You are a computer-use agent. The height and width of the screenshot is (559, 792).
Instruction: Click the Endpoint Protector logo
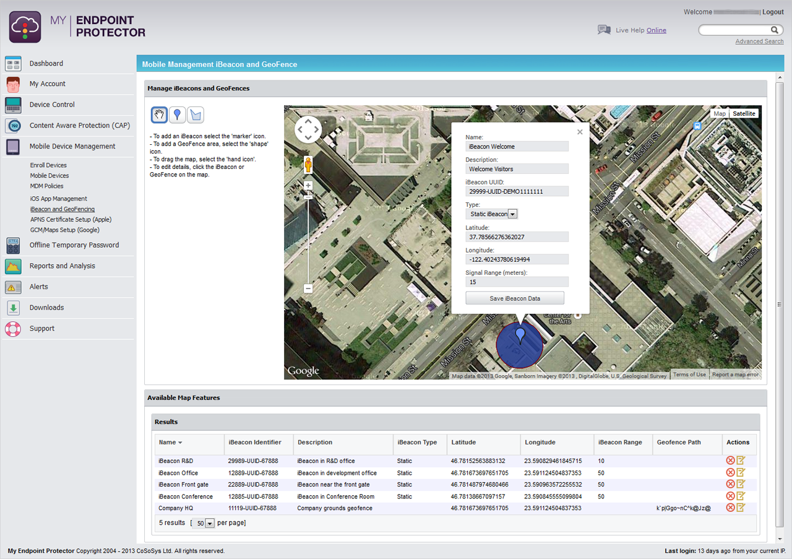click(x=25, y=27)
